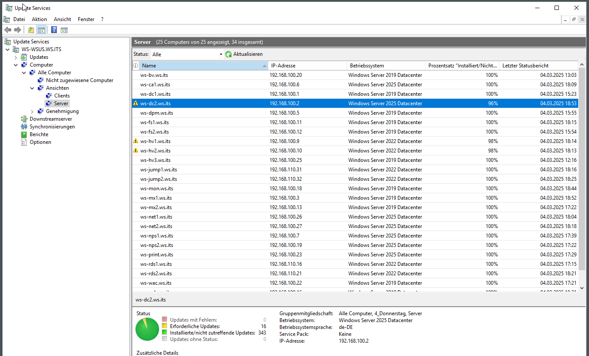Click the Berichte green book icon
Viewport: 589px width, 356px height.
[25, 134]
